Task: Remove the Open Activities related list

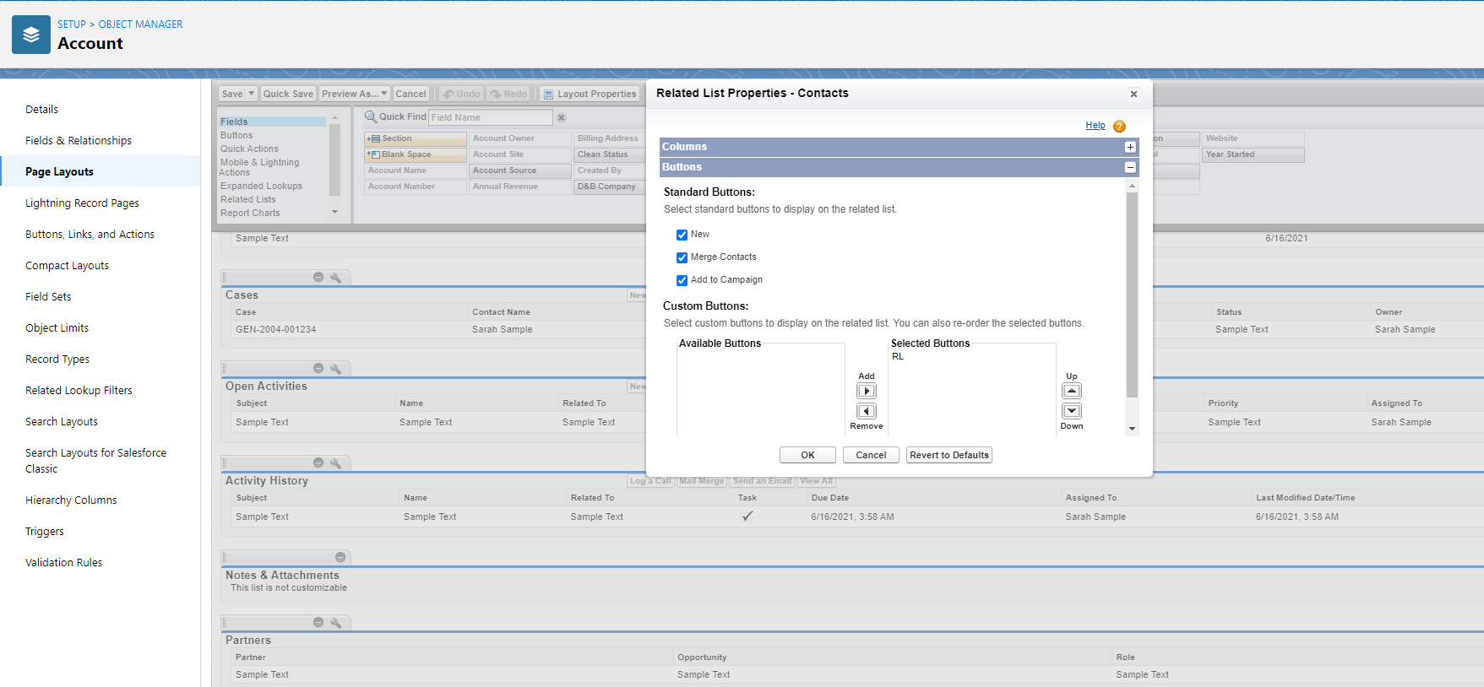Action: point(318,368)
